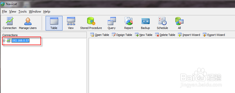This screenshot has width=235, height=93.
Task: Open the Schedule section
Action: 162,23
